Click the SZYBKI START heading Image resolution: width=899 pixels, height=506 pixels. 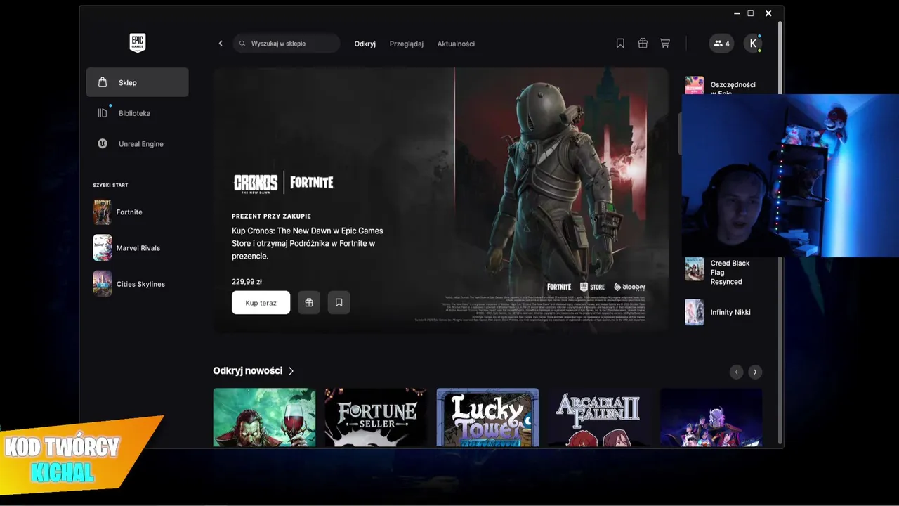point(110,186)
